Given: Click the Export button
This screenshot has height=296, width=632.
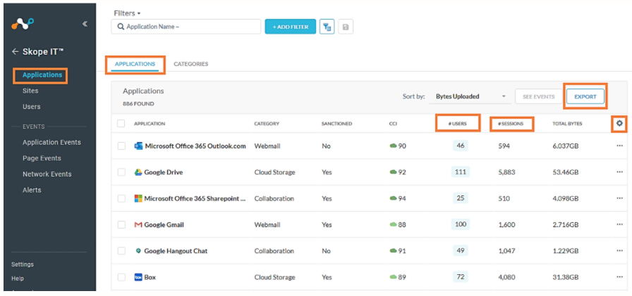Looking at the screenshot, I should pos(585,96).
